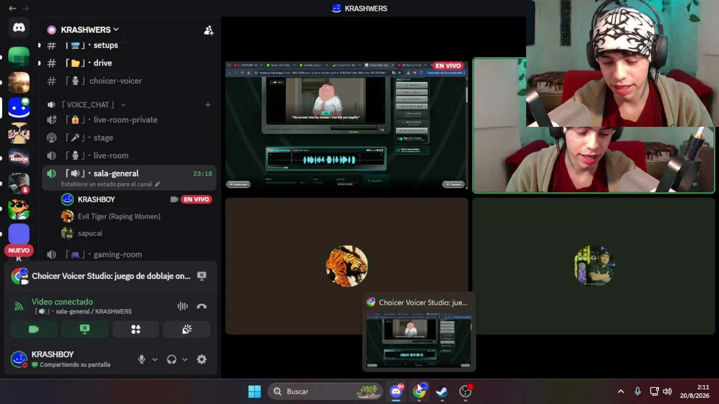Viewport: 719px width, 404px height.
Task: Open microphone input options chevron
Action: tap(154, 360)
